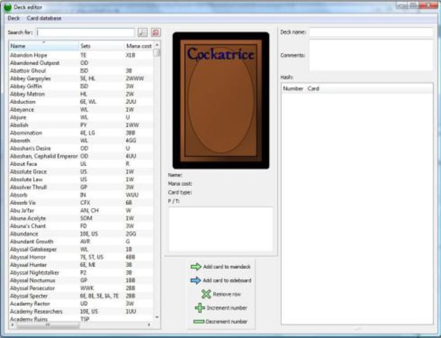Select the Abyssal Nocturnus card row
Viewport: 441px width, 338px height.
point(81,280)
